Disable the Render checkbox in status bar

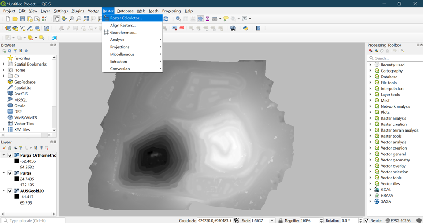click(x=367, y=220)
